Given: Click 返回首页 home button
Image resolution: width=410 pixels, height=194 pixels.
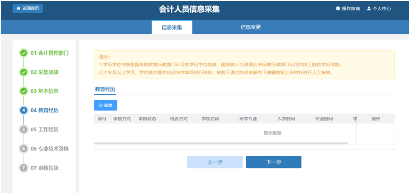Looking at the screenshot, I should coord(28,8).
